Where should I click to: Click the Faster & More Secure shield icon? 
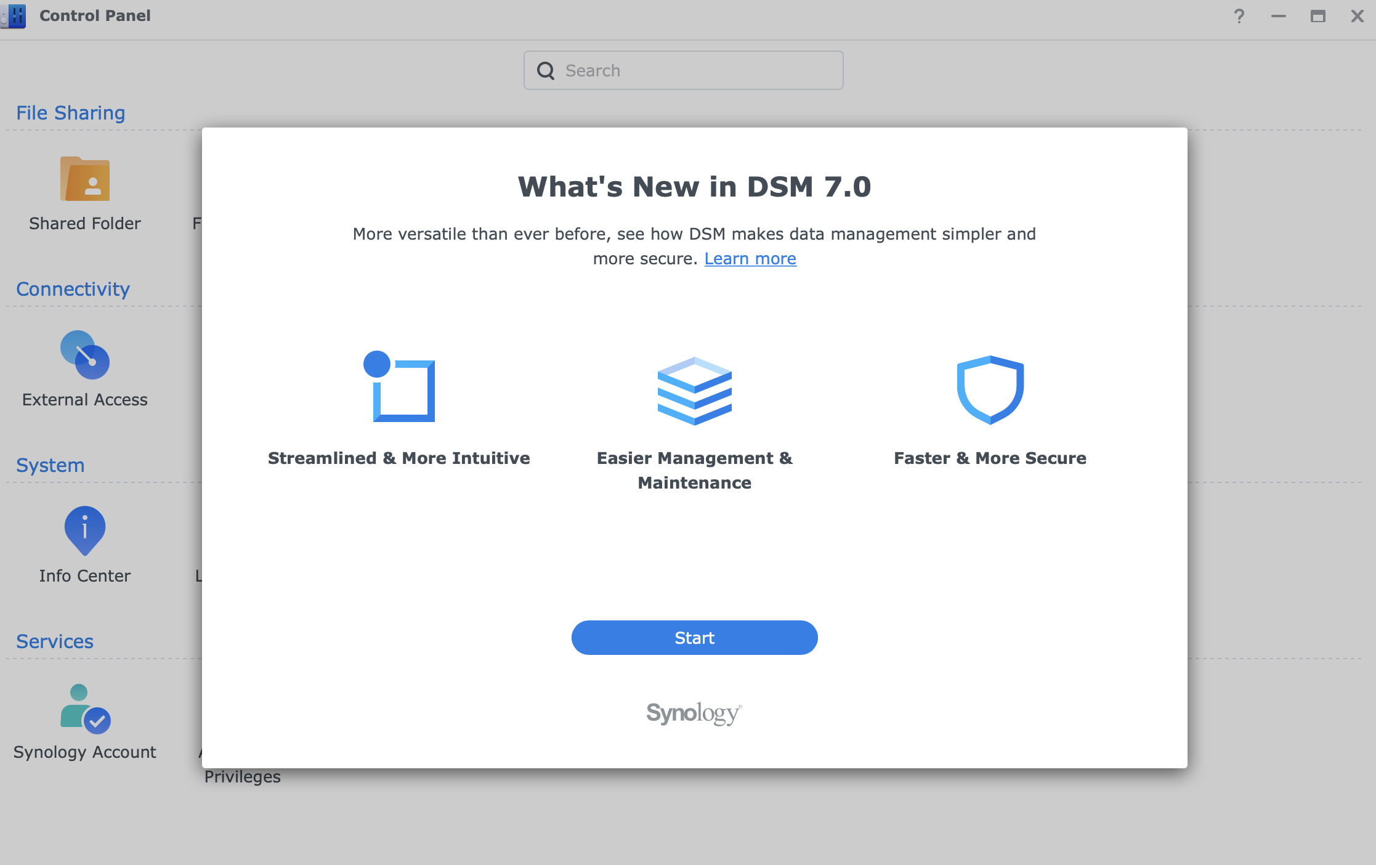pyautogui.click(x=990, y=390)
